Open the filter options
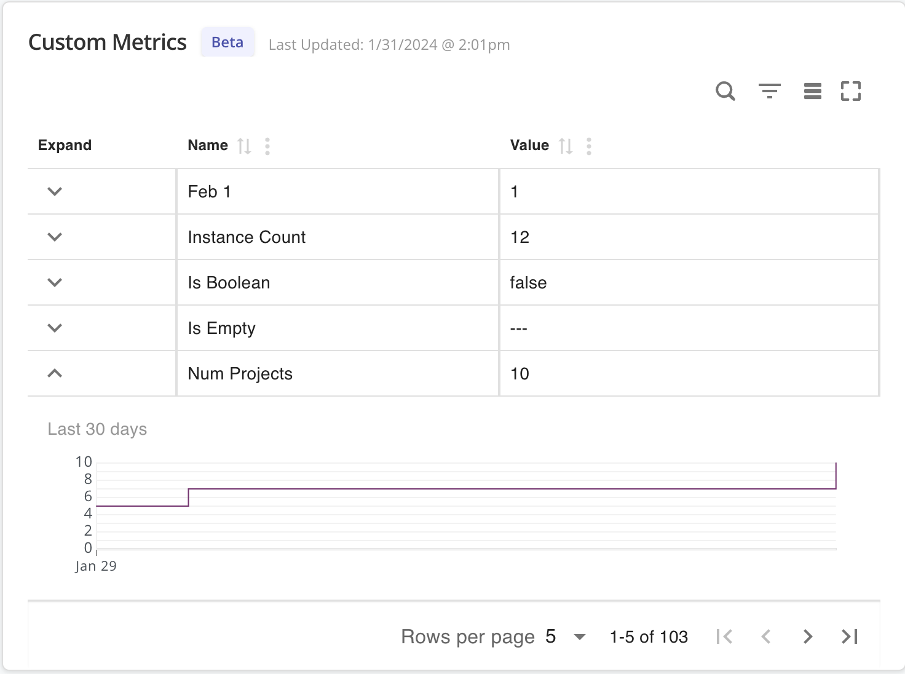This screenshot has height=674, width=905. pos(770,90)
